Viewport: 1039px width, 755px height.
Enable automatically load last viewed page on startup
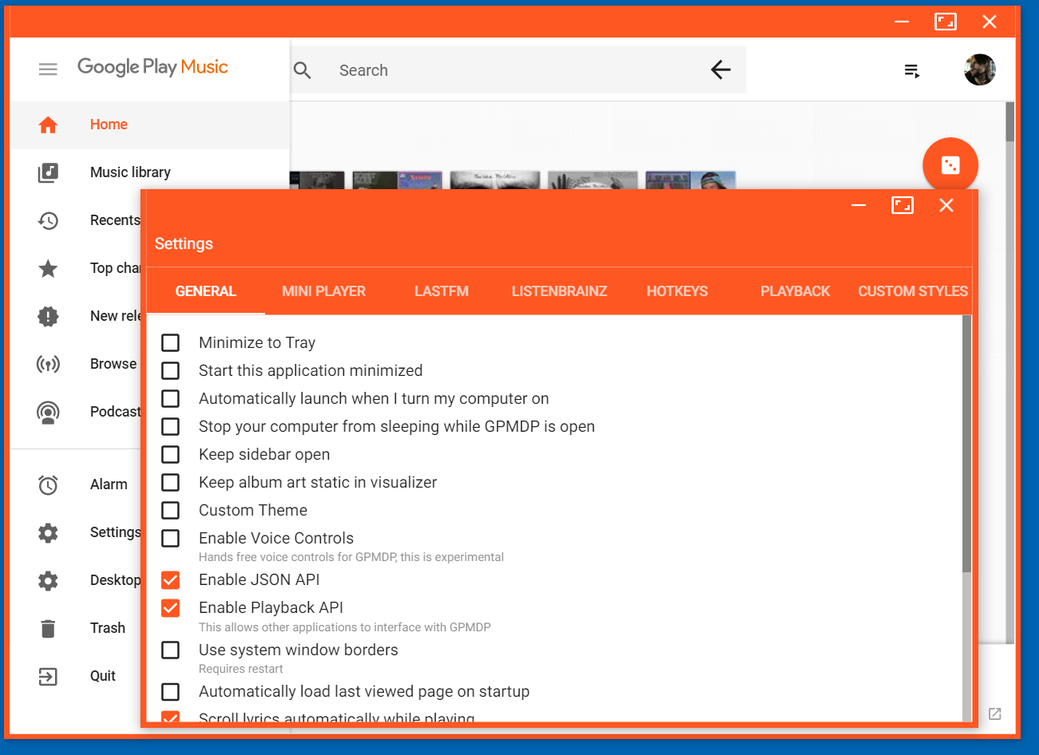(171, 691)
